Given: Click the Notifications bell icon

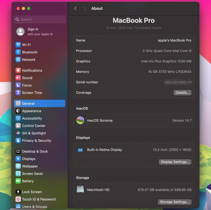Looking at the screenshot, I should point(18,70).
